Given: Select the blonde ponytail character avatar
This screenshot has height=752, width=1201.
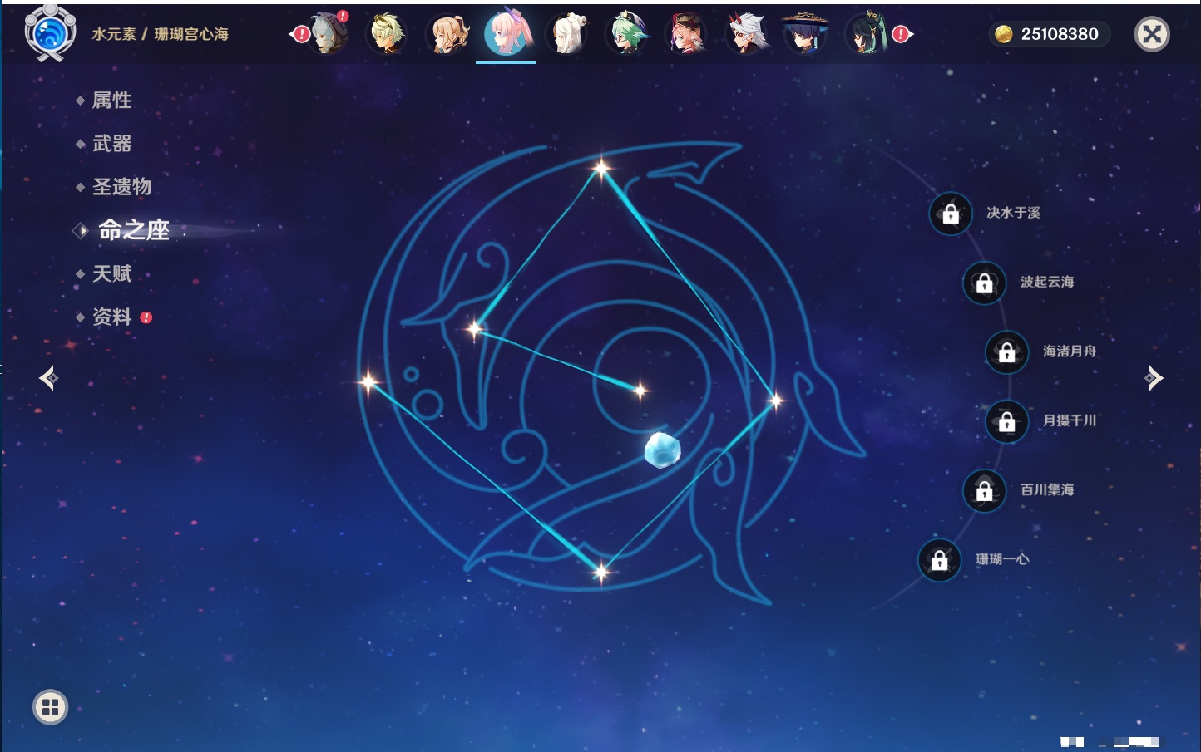Looking at the screenshot, I should [x=447, y=33].
